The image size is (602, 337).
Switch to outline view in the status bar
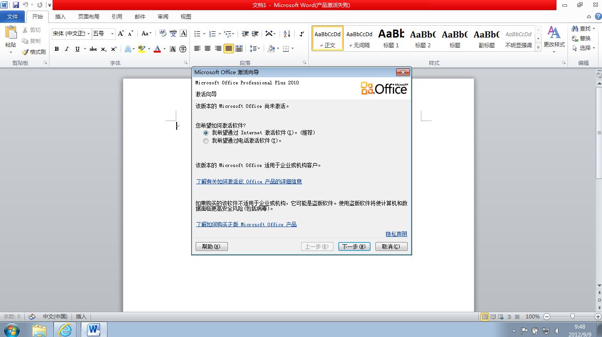(509, 317)
